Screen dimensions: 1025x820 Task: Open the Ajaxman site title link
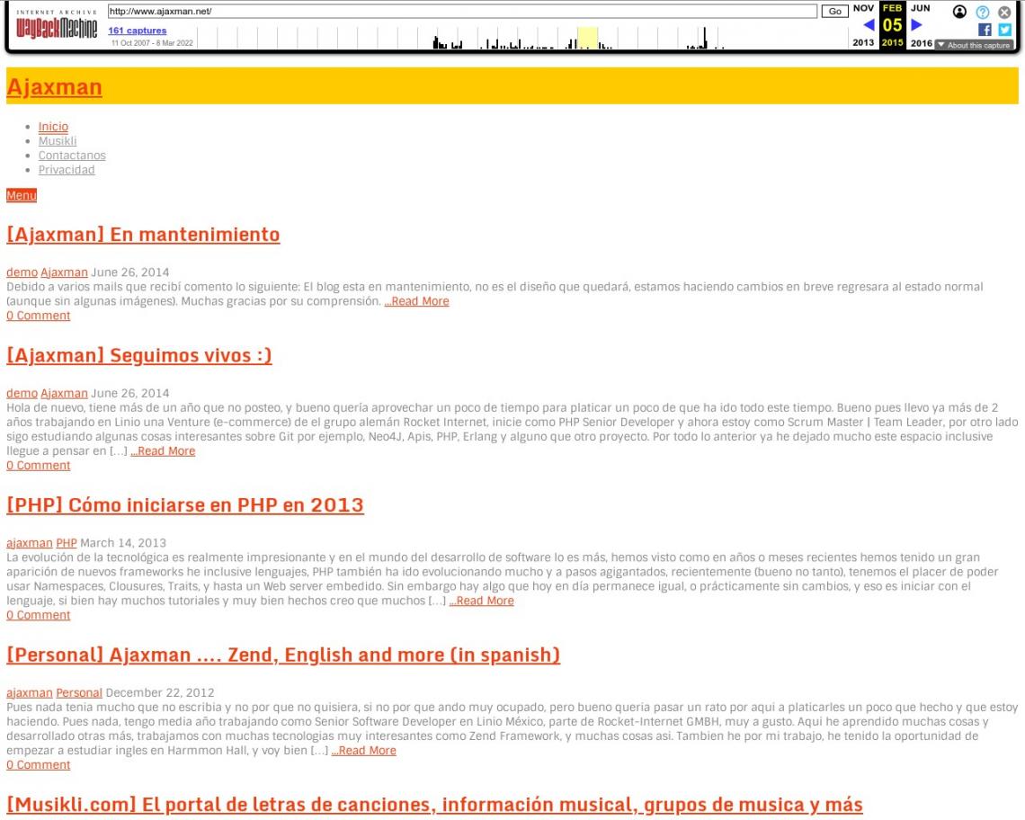pos(54,86)
